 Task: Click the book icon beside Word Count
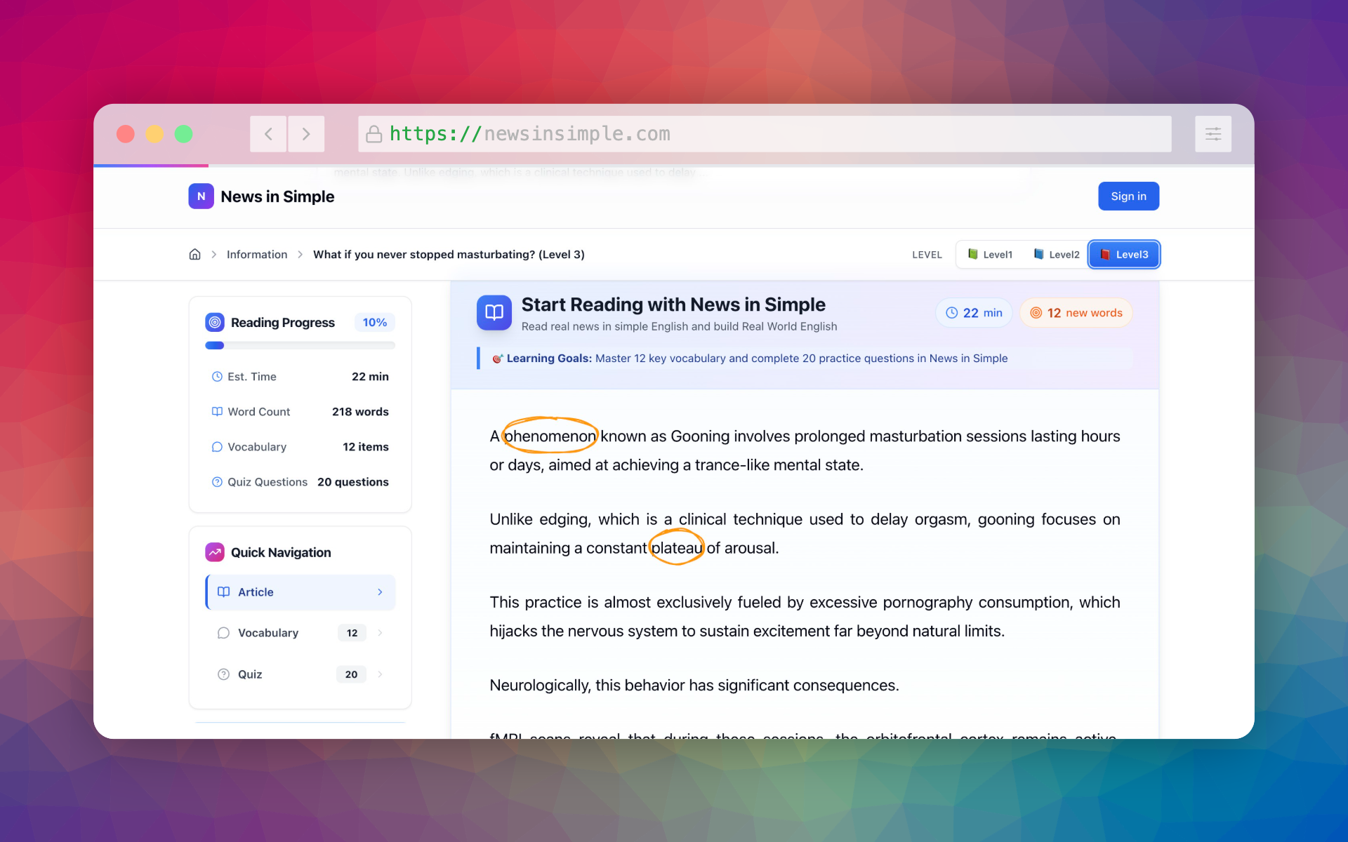click(216, 411)
